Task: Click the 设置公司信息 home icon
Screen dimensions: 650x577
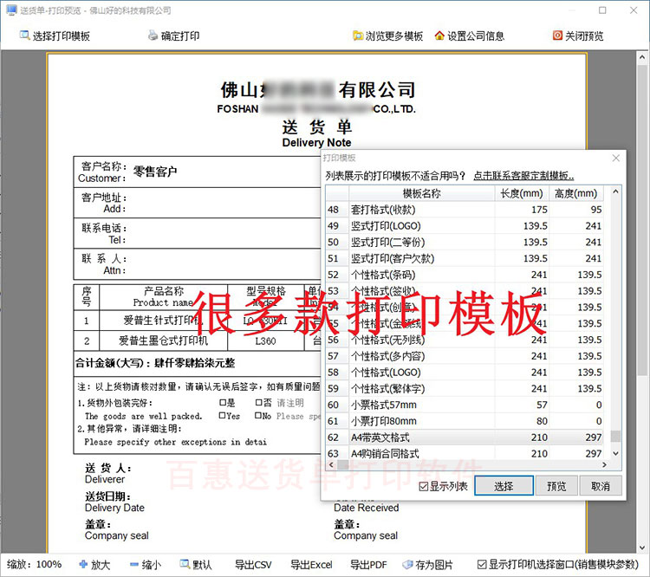Action: click(439, 36)
